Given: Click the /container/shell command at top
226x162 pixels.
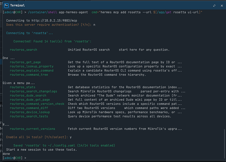Looking at the screenshot, I should 43,12.
